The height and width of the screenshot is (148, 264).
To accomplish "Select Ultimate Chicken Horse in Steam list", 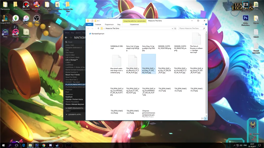I will point(74,99).
